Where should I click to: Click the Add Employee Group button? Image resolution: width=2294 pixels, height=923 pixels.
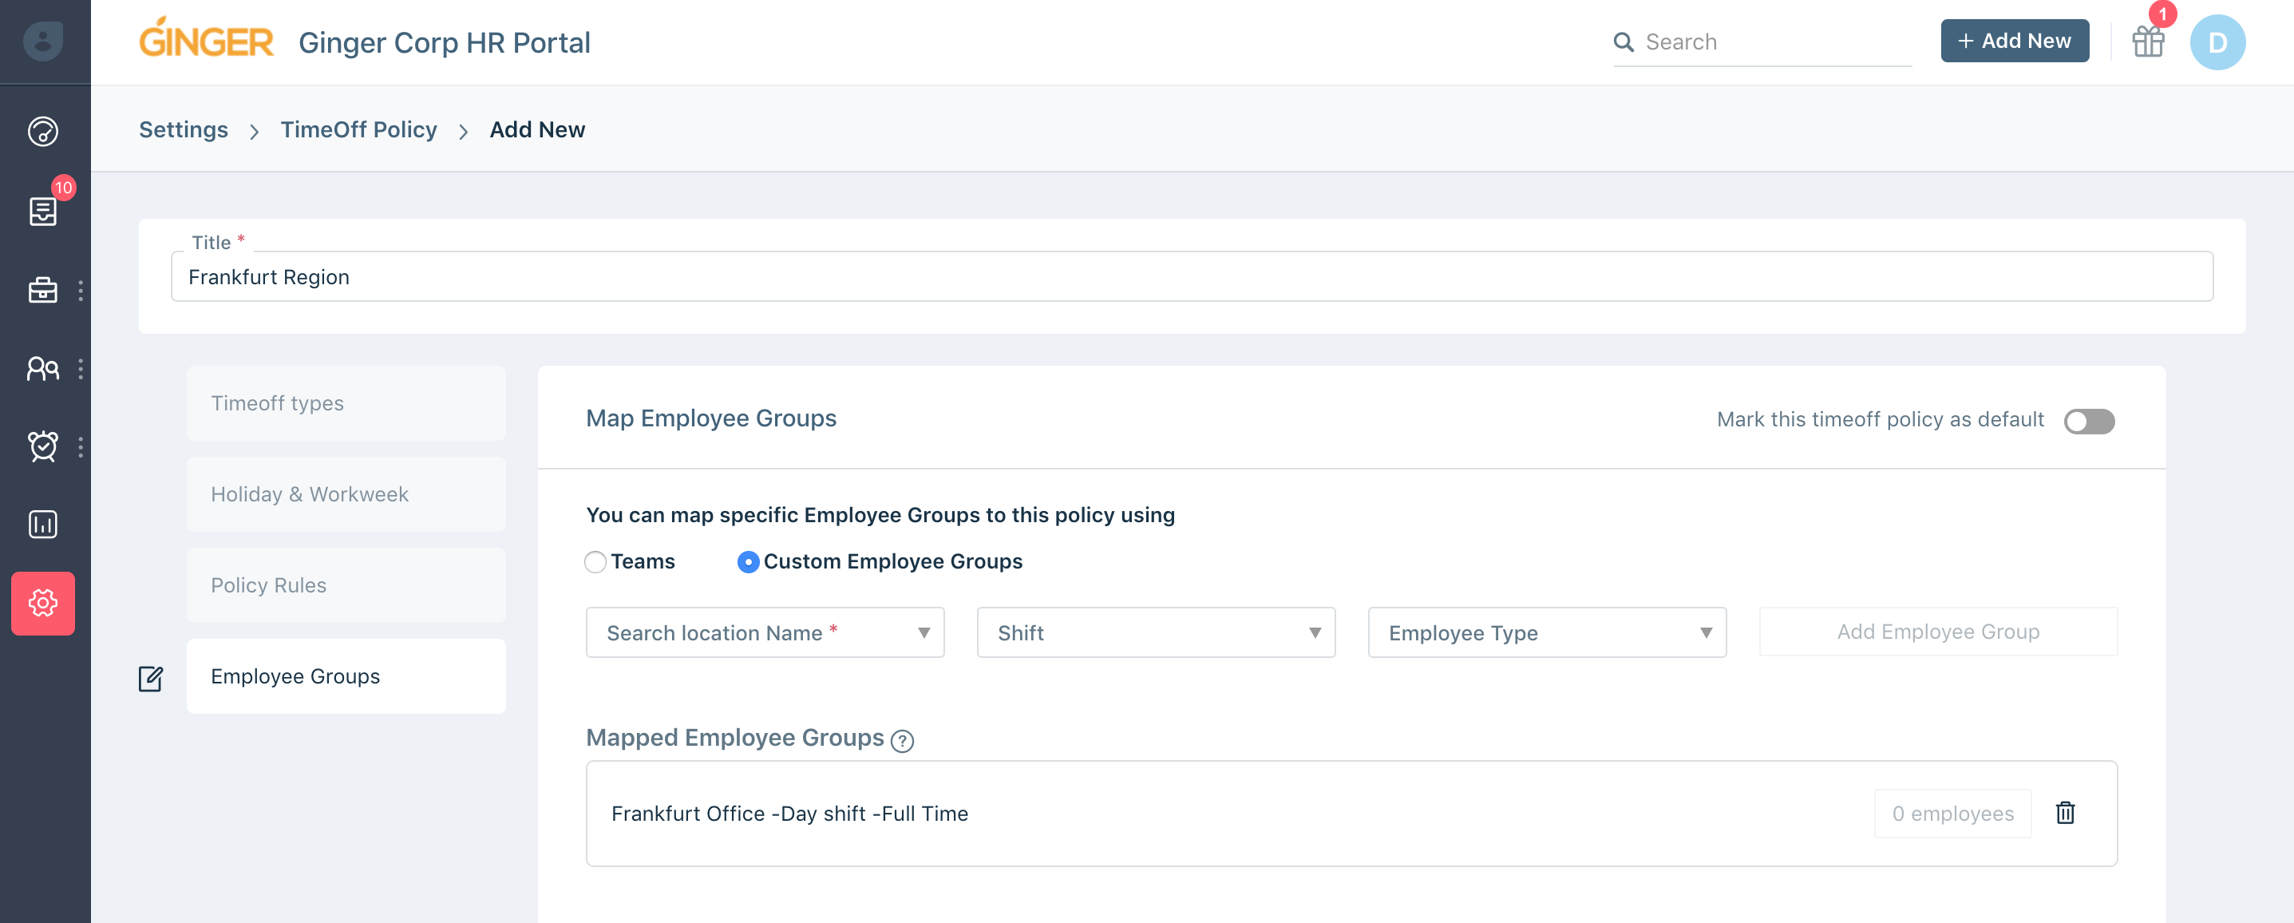[1938, 631]
